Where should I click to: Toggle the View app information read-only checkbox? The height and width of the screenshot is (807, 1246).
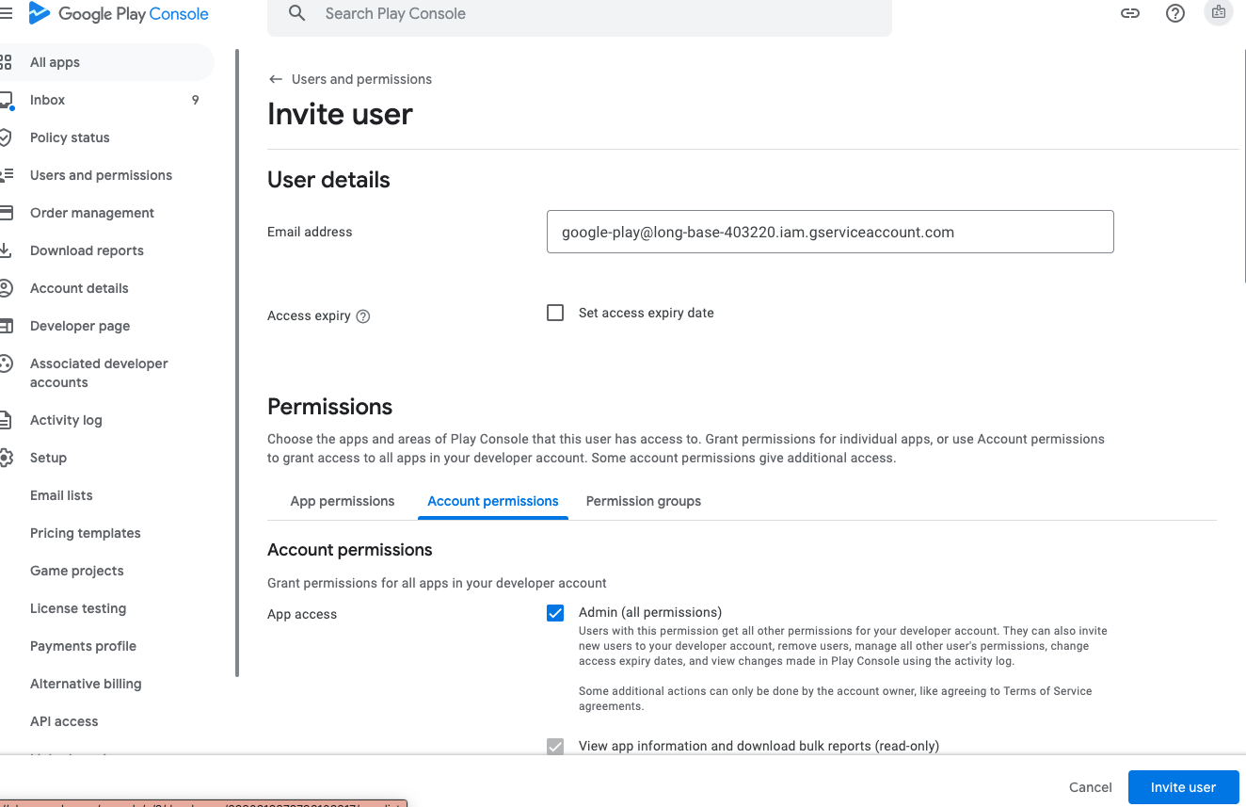coord(555,746)
